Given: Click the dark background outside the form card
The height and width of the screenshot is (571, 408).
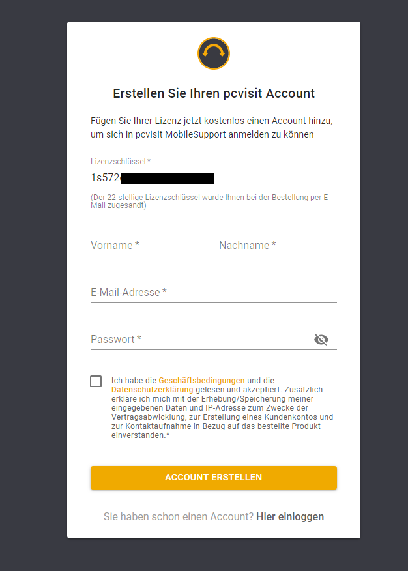Looking at the screenshot, I should pyautogui.click(x=33, y=261).
